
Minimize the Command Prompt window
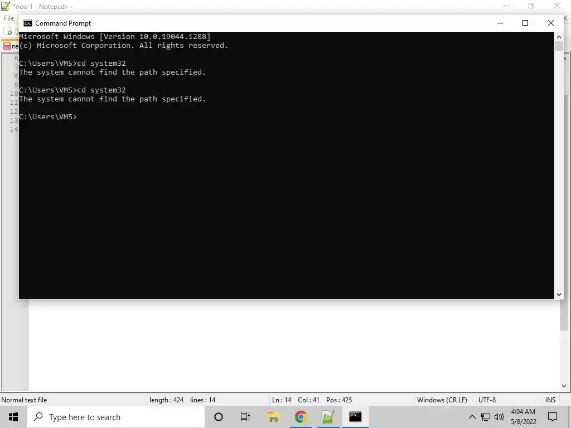pyautogui.click(x=500, y=23)
